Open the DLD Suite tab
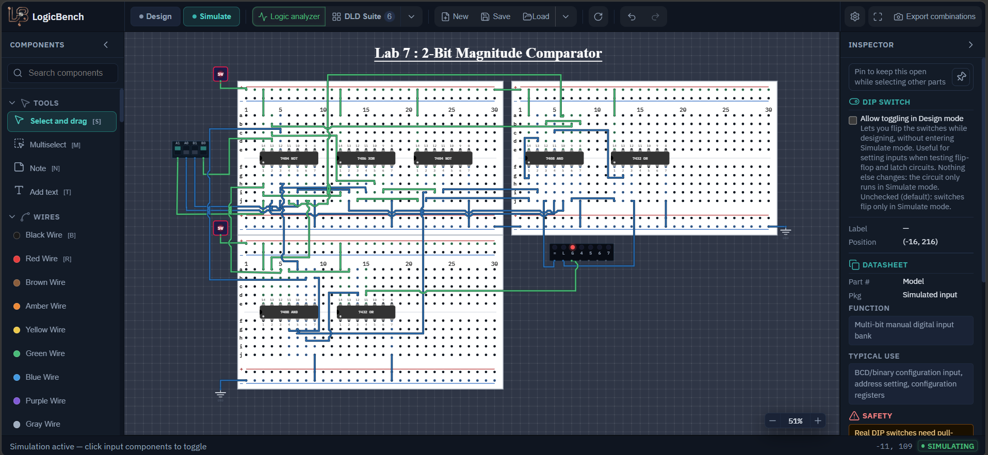This screenshot has width=988, height=455. (x=363, y=16)
